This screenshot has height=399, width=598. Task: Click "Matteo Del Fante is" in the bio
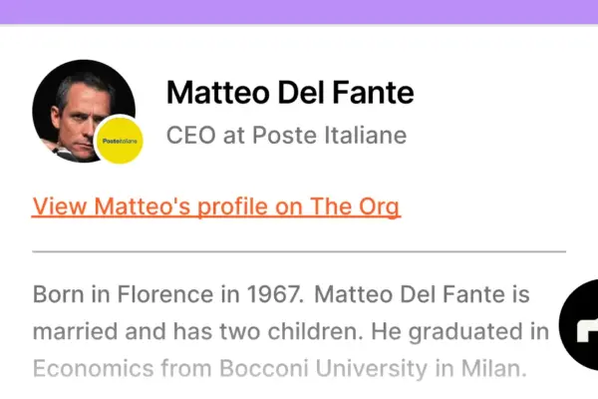[x=420, y=295]
